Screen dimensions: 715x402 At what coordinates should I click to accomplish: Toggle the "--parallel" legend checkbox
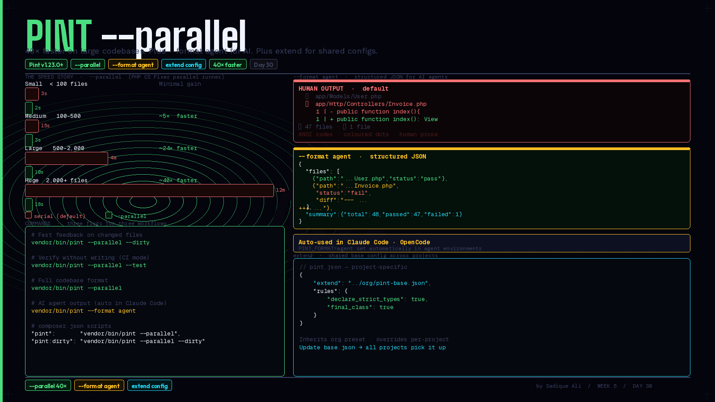[109, 215]
